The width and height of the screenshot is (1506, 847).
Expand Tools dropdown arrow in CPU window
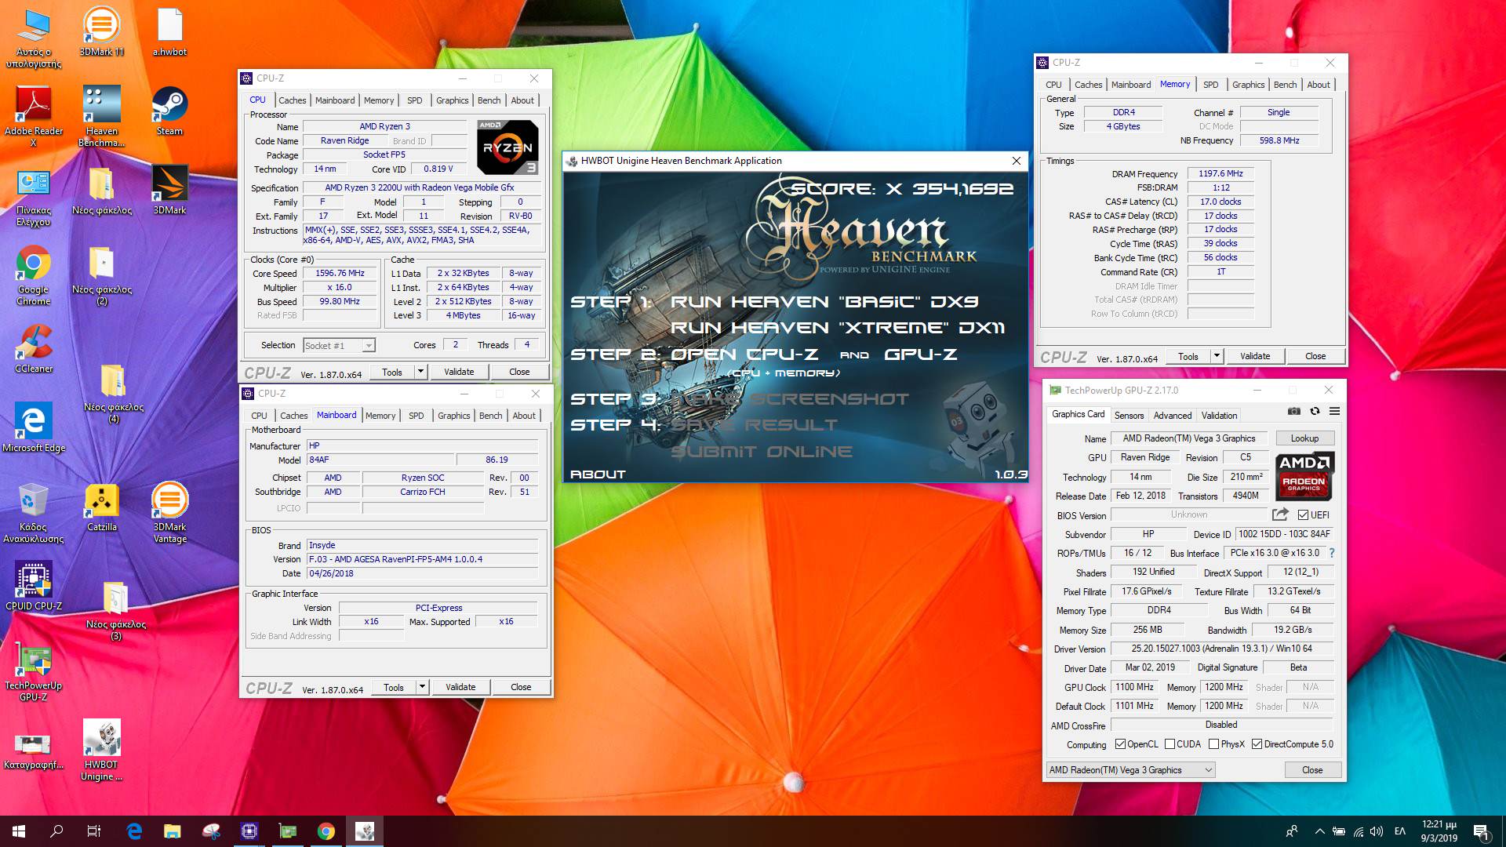(x=421, y=372)
